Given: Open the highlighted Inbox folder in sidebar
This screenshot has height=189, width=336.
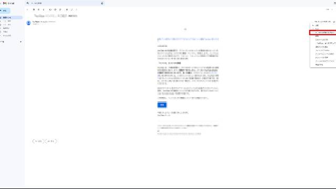Looking at the screenshot, I should click(10, 17).
